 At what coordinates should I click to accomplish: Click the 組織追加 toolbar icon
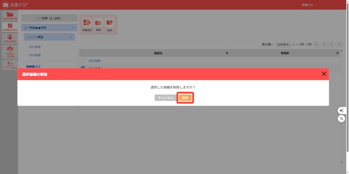tap(87, 23)
